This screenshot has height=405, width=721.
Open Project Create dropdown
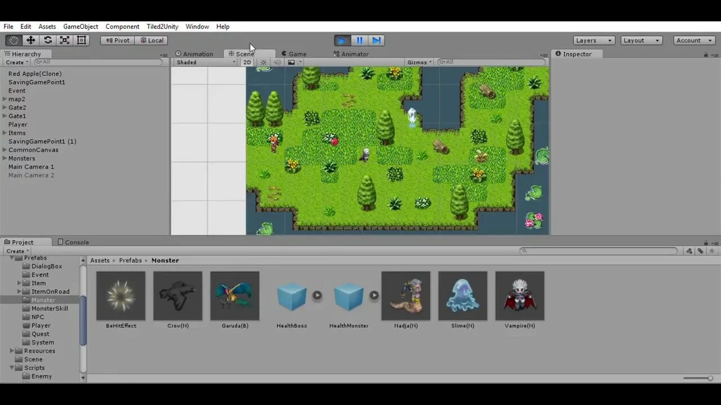pyautogui.click(x=17, y=251)
